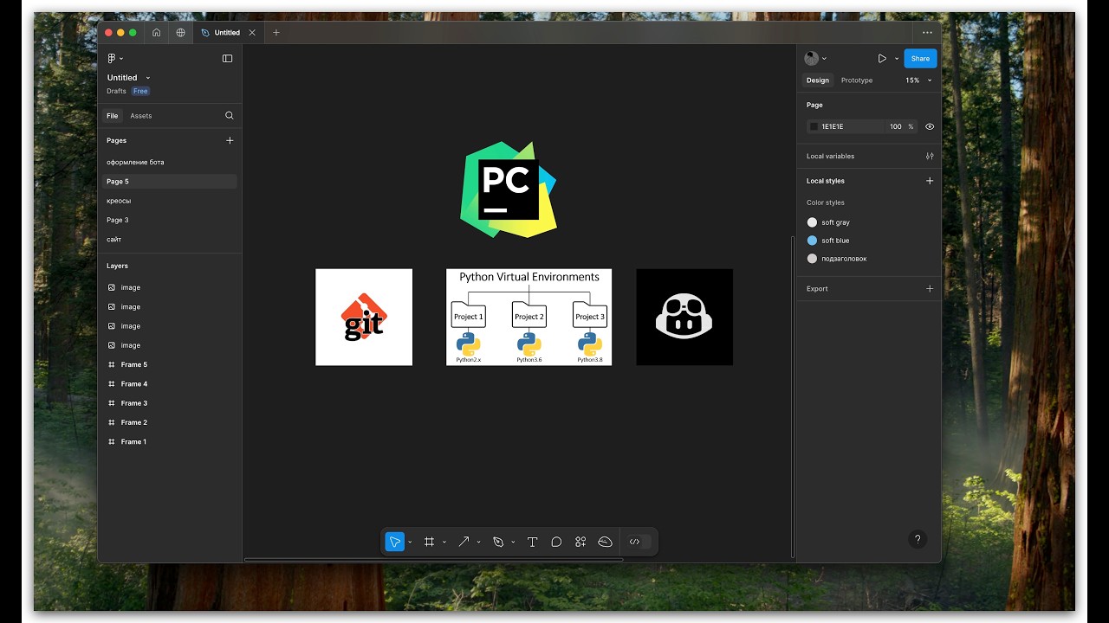This screenshot has width=1109, height=623.
Task: Open the page оформление бота
Action: click(135, 162)
